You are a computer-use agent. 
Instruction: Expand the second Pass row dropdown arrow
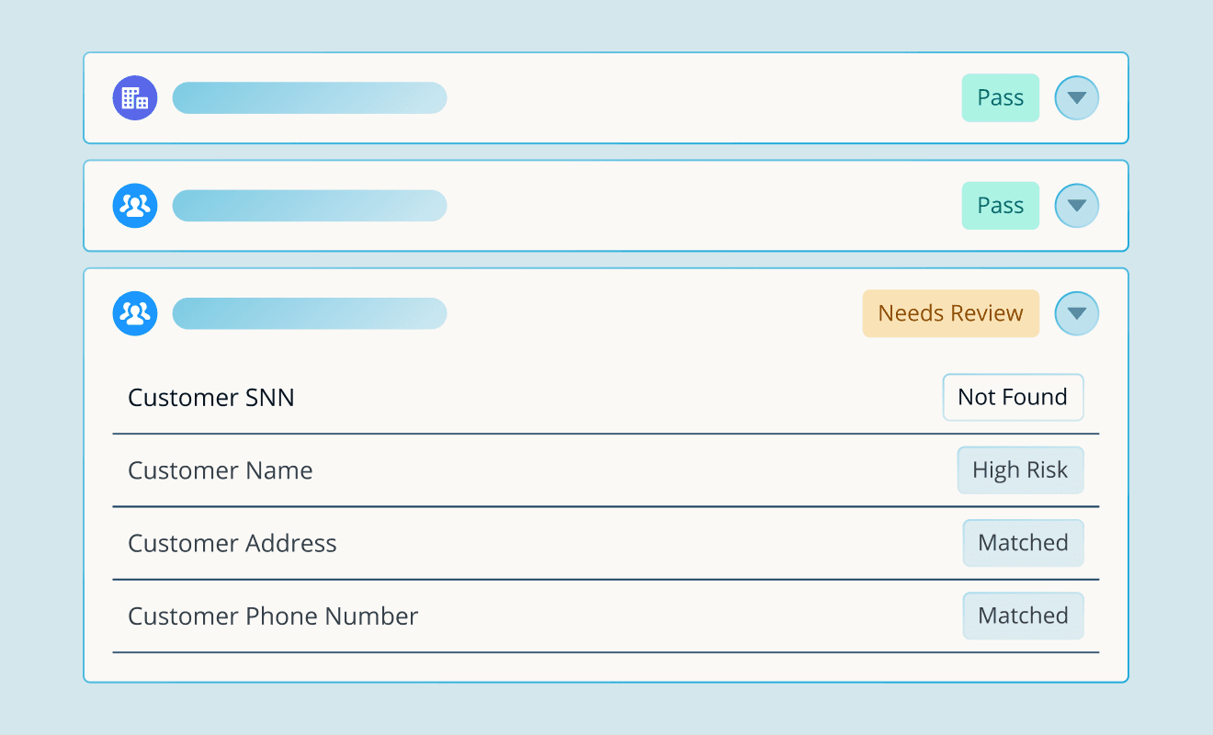click(x=1076, y=206)
